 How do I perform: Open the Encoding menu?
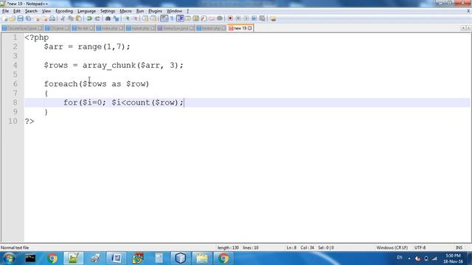64,11
